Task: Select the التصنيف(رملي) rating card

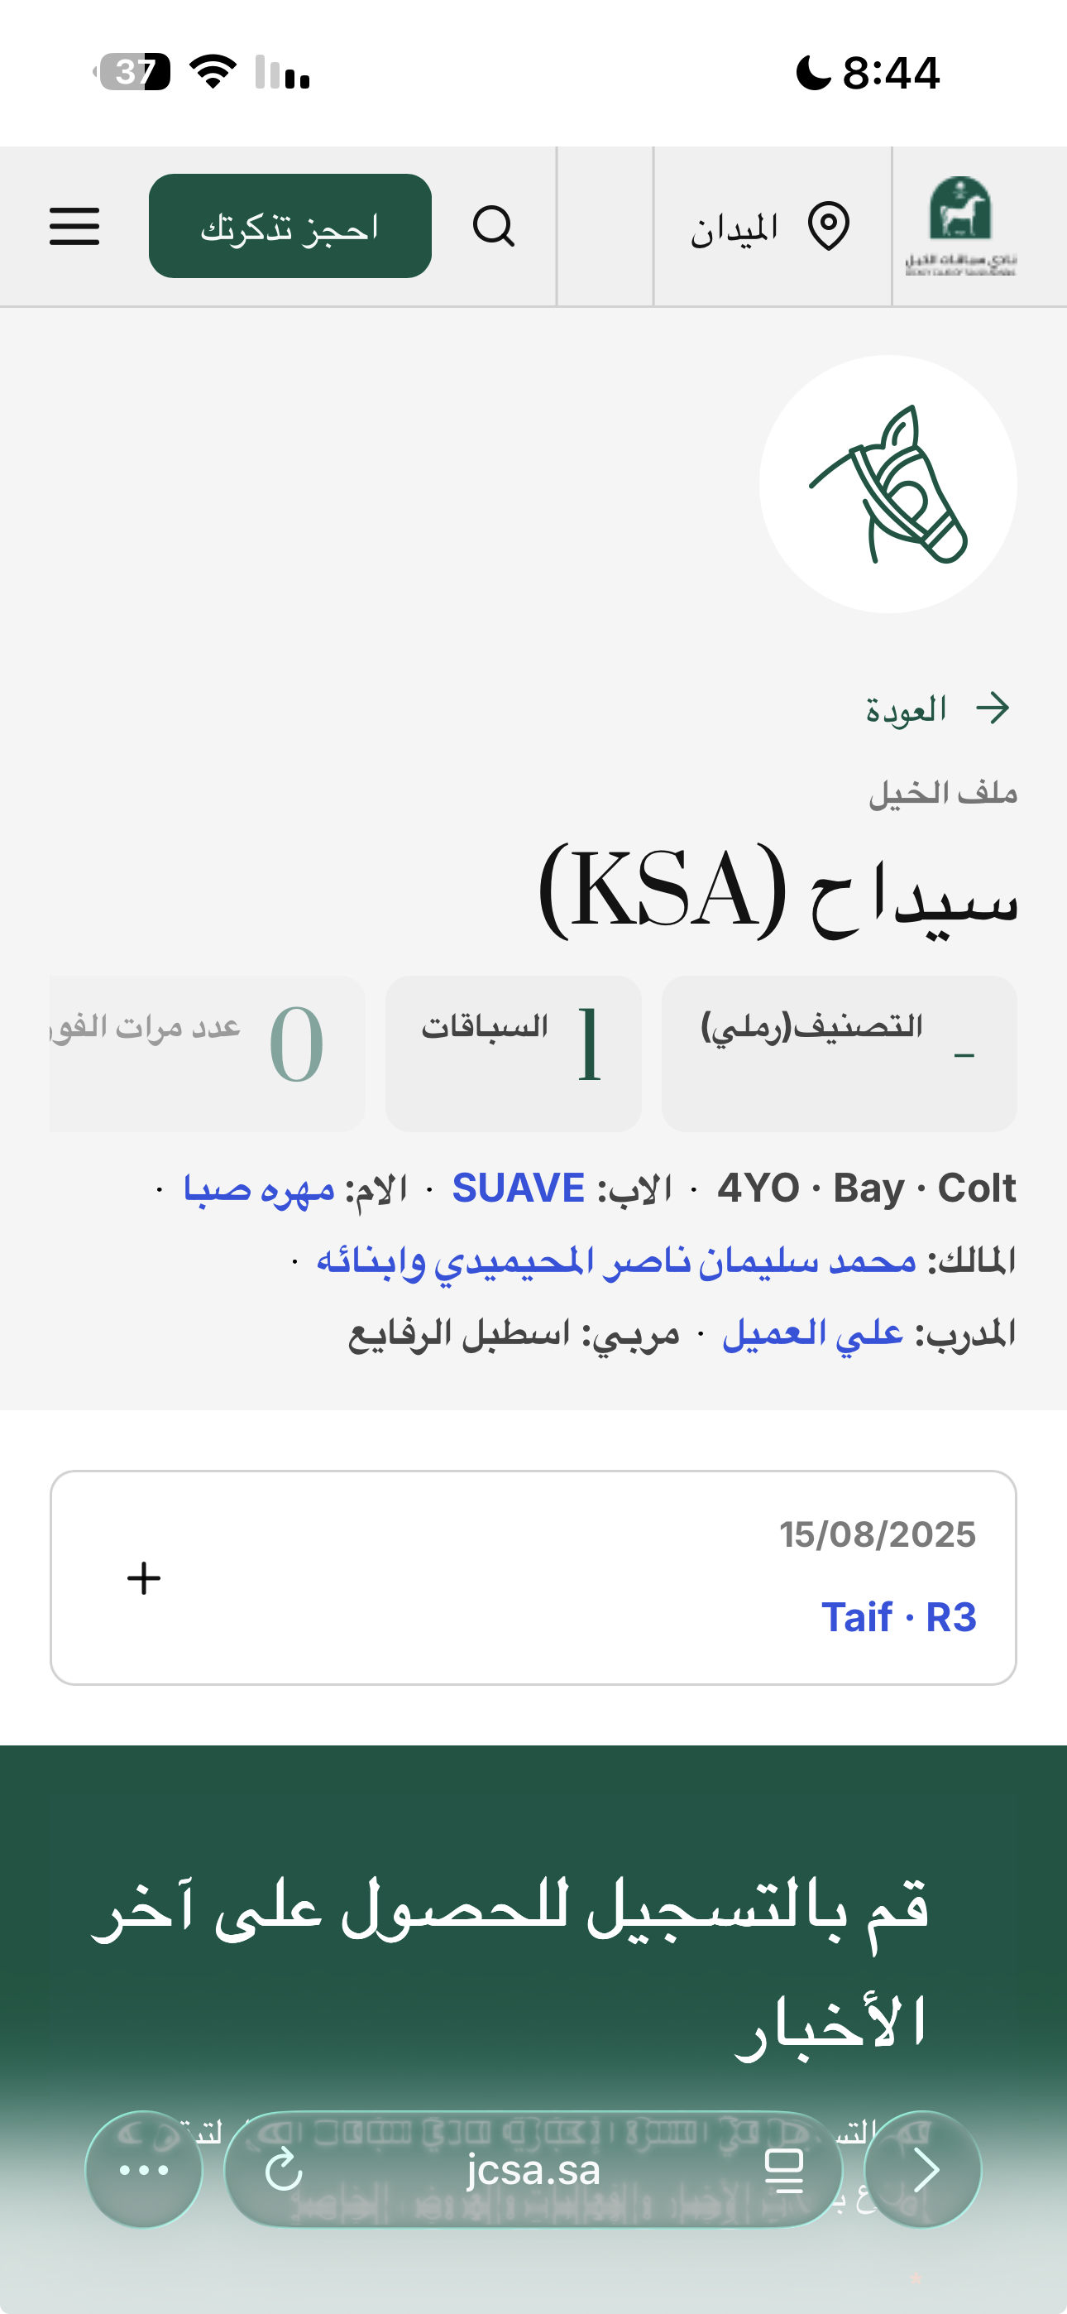Action: click(839, 1053)
